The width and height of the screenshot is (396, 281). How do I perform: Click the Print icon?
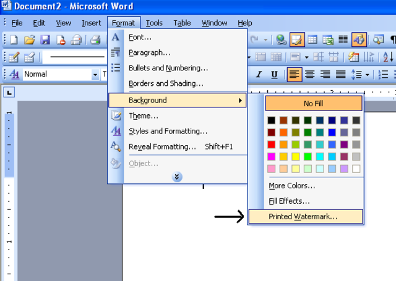(95, 40)
